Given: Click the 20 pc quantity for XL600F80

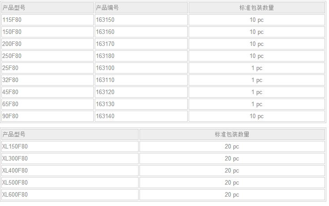Looking at the screenshot, I should pyautogui.click(x=232, y=194).
